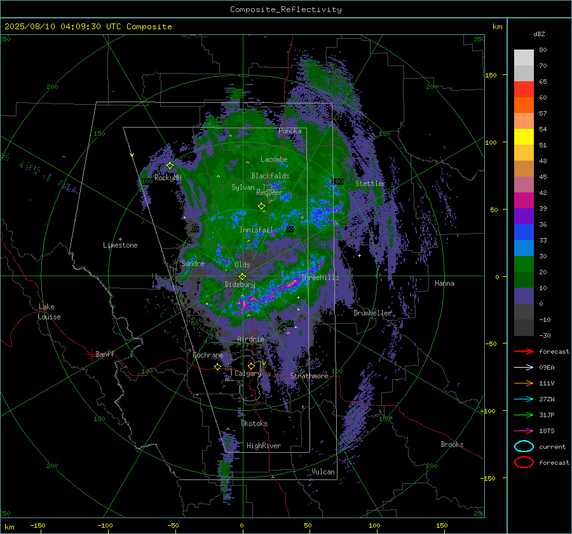
Task: Click the red forecast oval icon
Action: tap(524, 462)
